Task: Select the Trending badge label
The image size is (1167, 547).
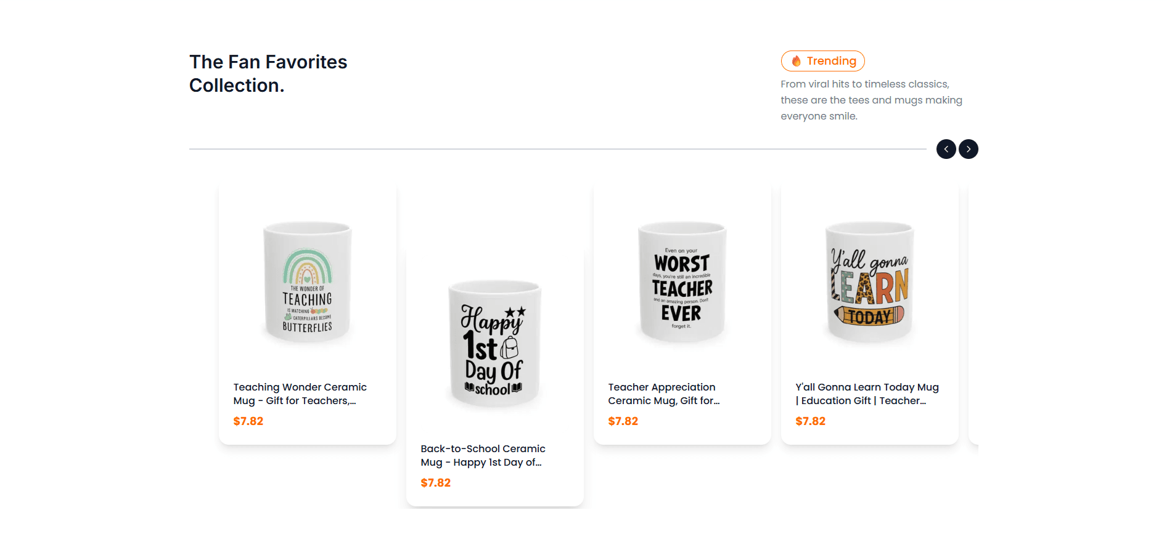Action: pyautogui.click(x=831, y=61)
